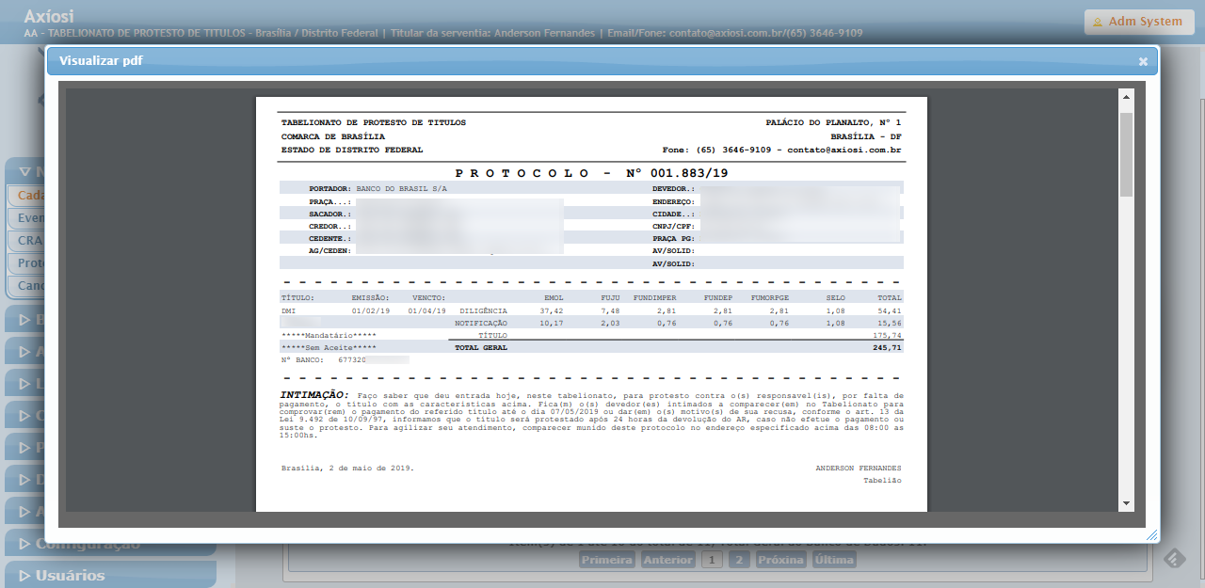
Task: Click the Anterior pagination button
Action: coord(667,560)
